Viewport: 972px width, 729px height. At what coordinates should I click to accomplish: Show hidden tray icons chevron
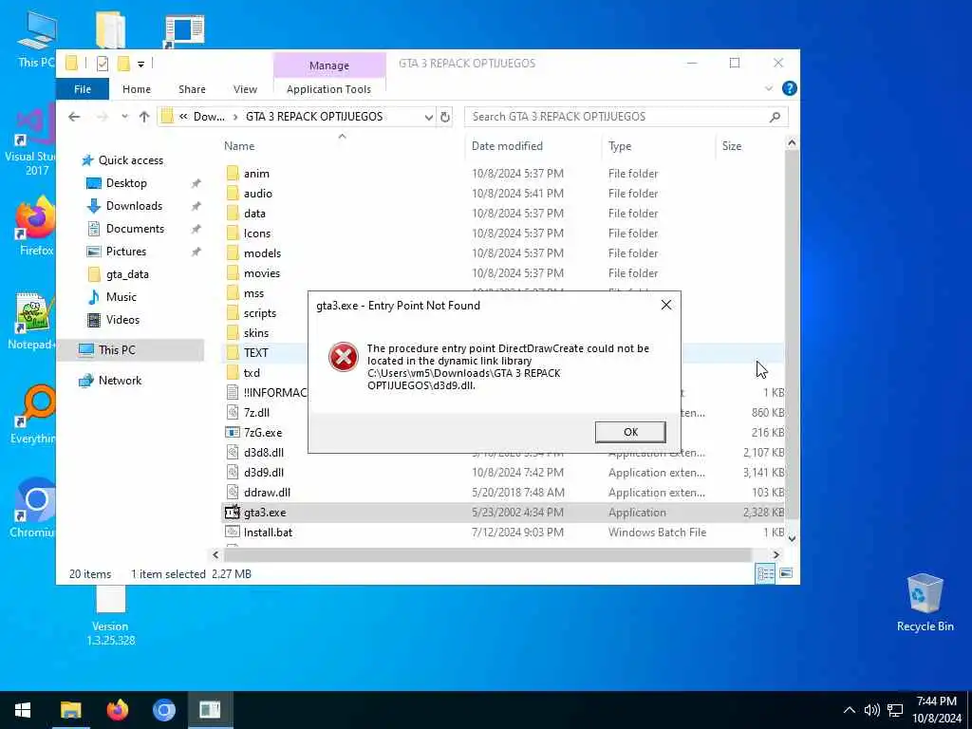tap(850, 710)
